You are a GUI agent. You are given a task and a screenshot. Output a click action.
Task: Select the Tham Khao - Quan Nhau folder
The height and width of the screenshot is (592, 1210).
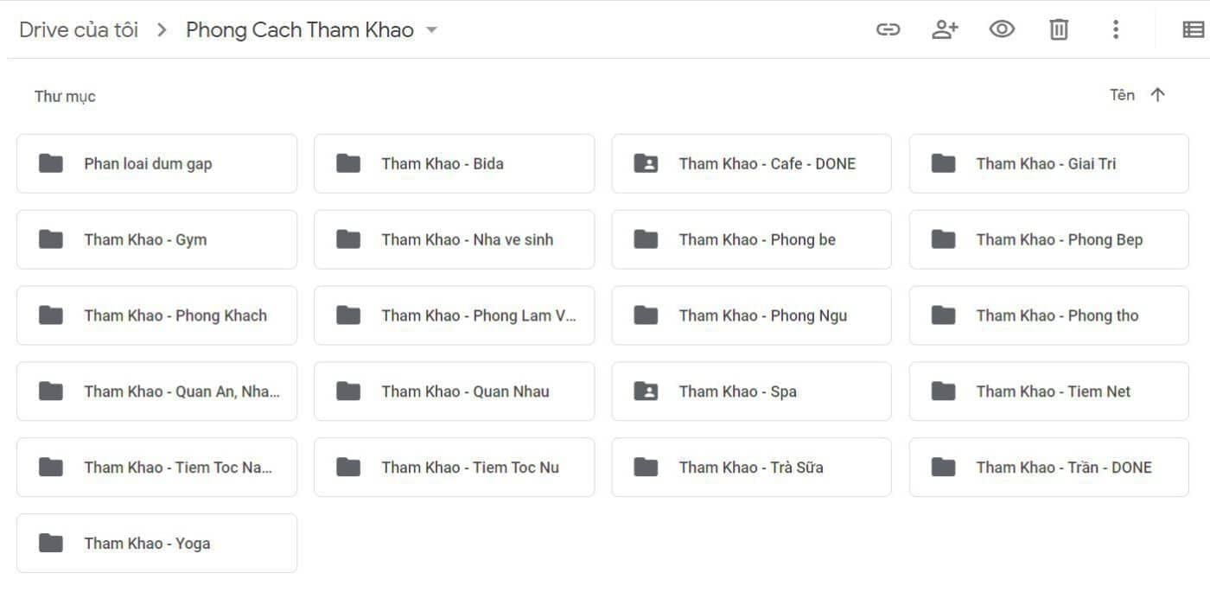[x=454, y=391]
